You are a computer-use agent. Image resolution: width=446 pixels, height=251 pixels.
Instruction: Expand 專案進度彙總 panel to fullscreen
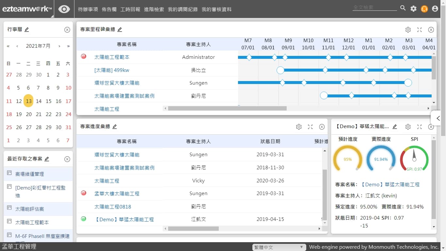(x=310, y=127)
